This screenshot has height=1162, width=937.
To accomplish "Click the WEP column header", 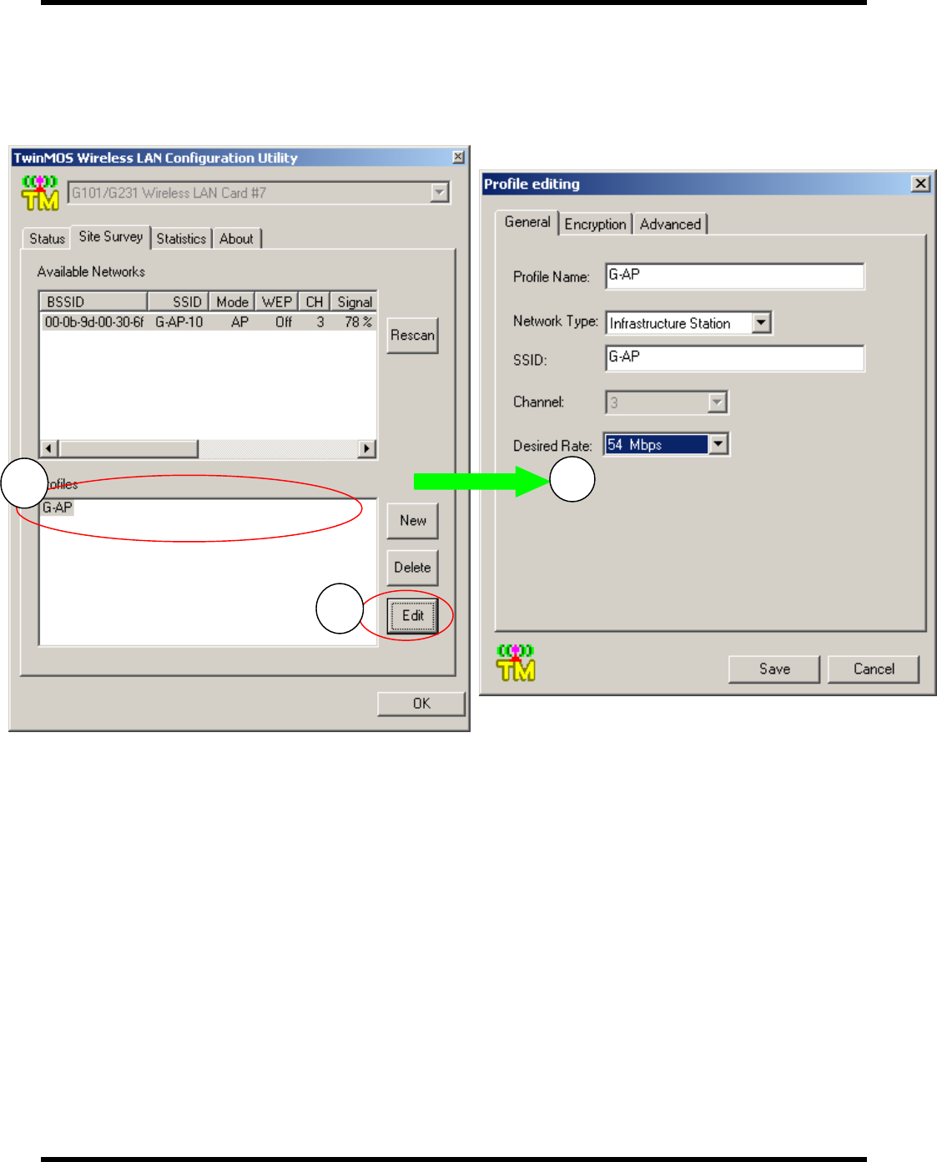I will click(x=276, y=301).
